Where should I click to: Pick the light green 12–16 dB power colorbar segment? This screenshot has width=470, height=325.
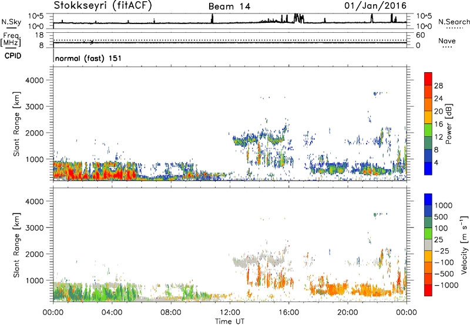pyautogui.click(x=428, y=130)
